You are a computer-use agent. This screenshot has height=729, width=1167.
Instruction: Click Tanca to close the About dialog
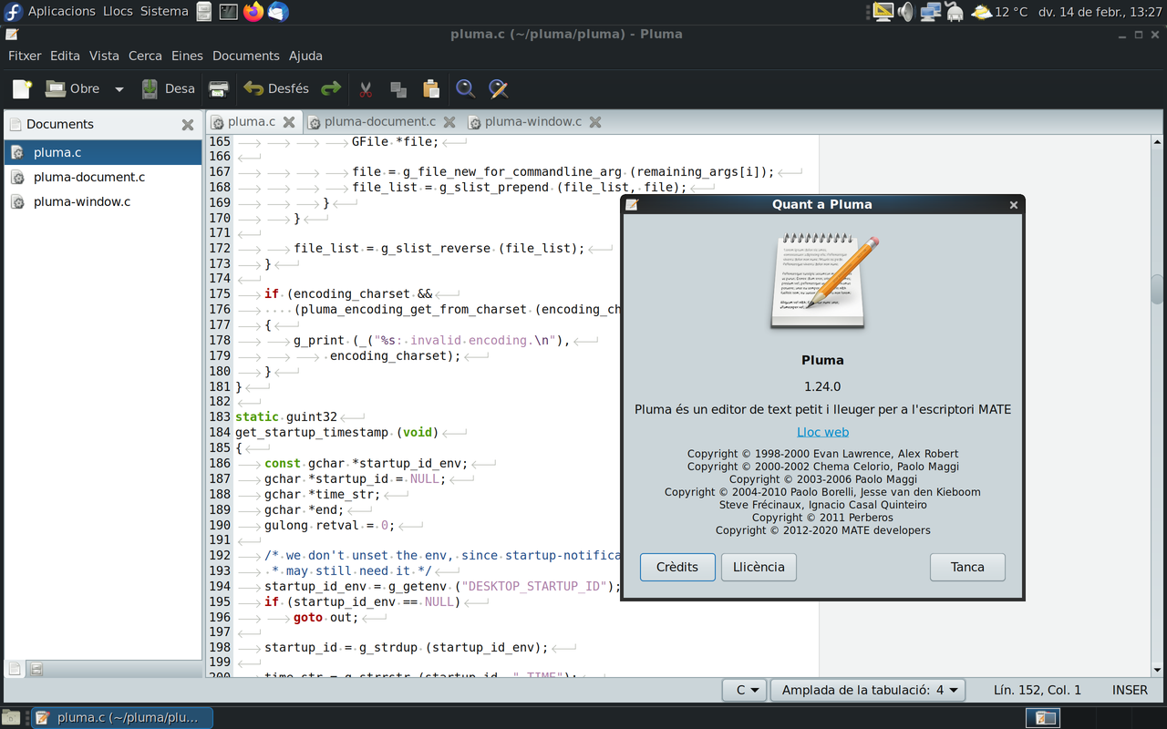pyautogui.click(x=967, y=567)
